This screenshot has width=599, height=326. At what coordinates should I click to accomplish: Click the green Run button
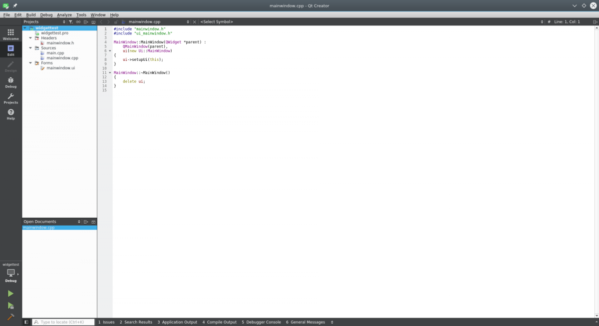(10, 294)
